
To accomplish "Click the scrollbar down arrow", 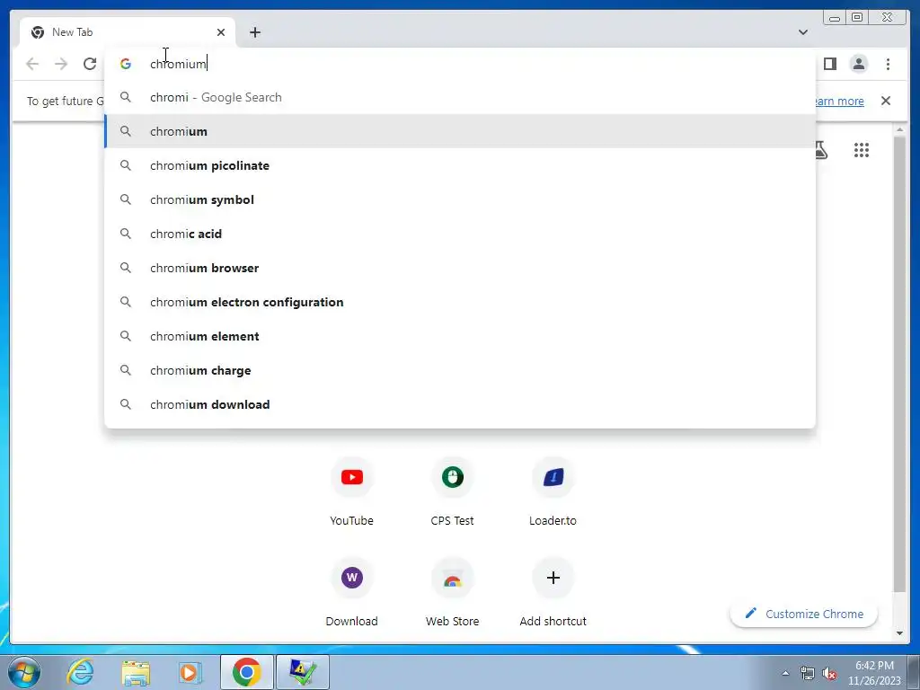I will tap(899, 633).
